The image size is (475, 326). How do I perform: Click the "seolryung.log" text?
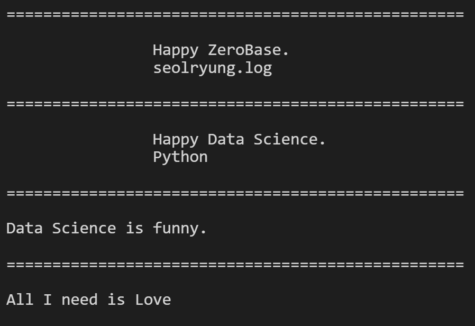212,69
